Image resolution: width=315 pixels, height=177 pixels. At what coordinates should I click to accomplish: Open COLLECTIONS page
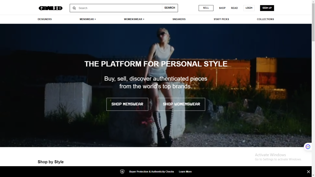(265, 19)
